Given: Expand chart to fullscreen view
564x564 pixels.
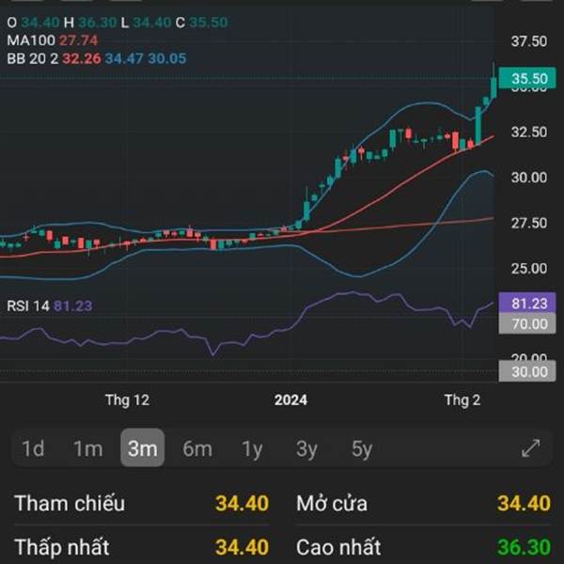Looking at the screenshot, I should pos(530,448).
